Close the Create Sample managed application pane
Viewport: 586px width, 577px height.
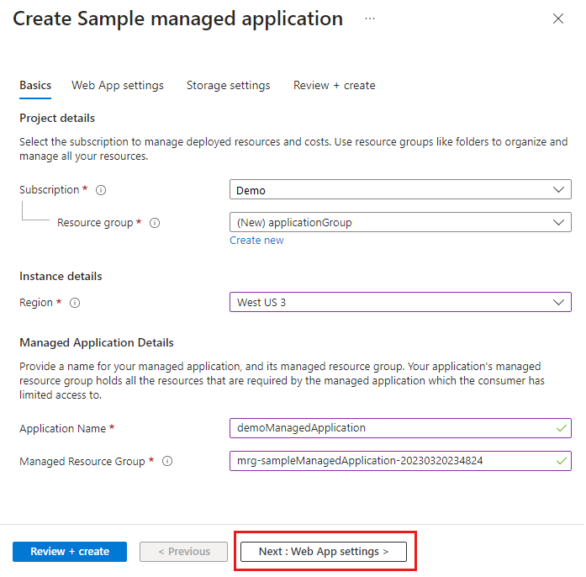pos(558,19)
